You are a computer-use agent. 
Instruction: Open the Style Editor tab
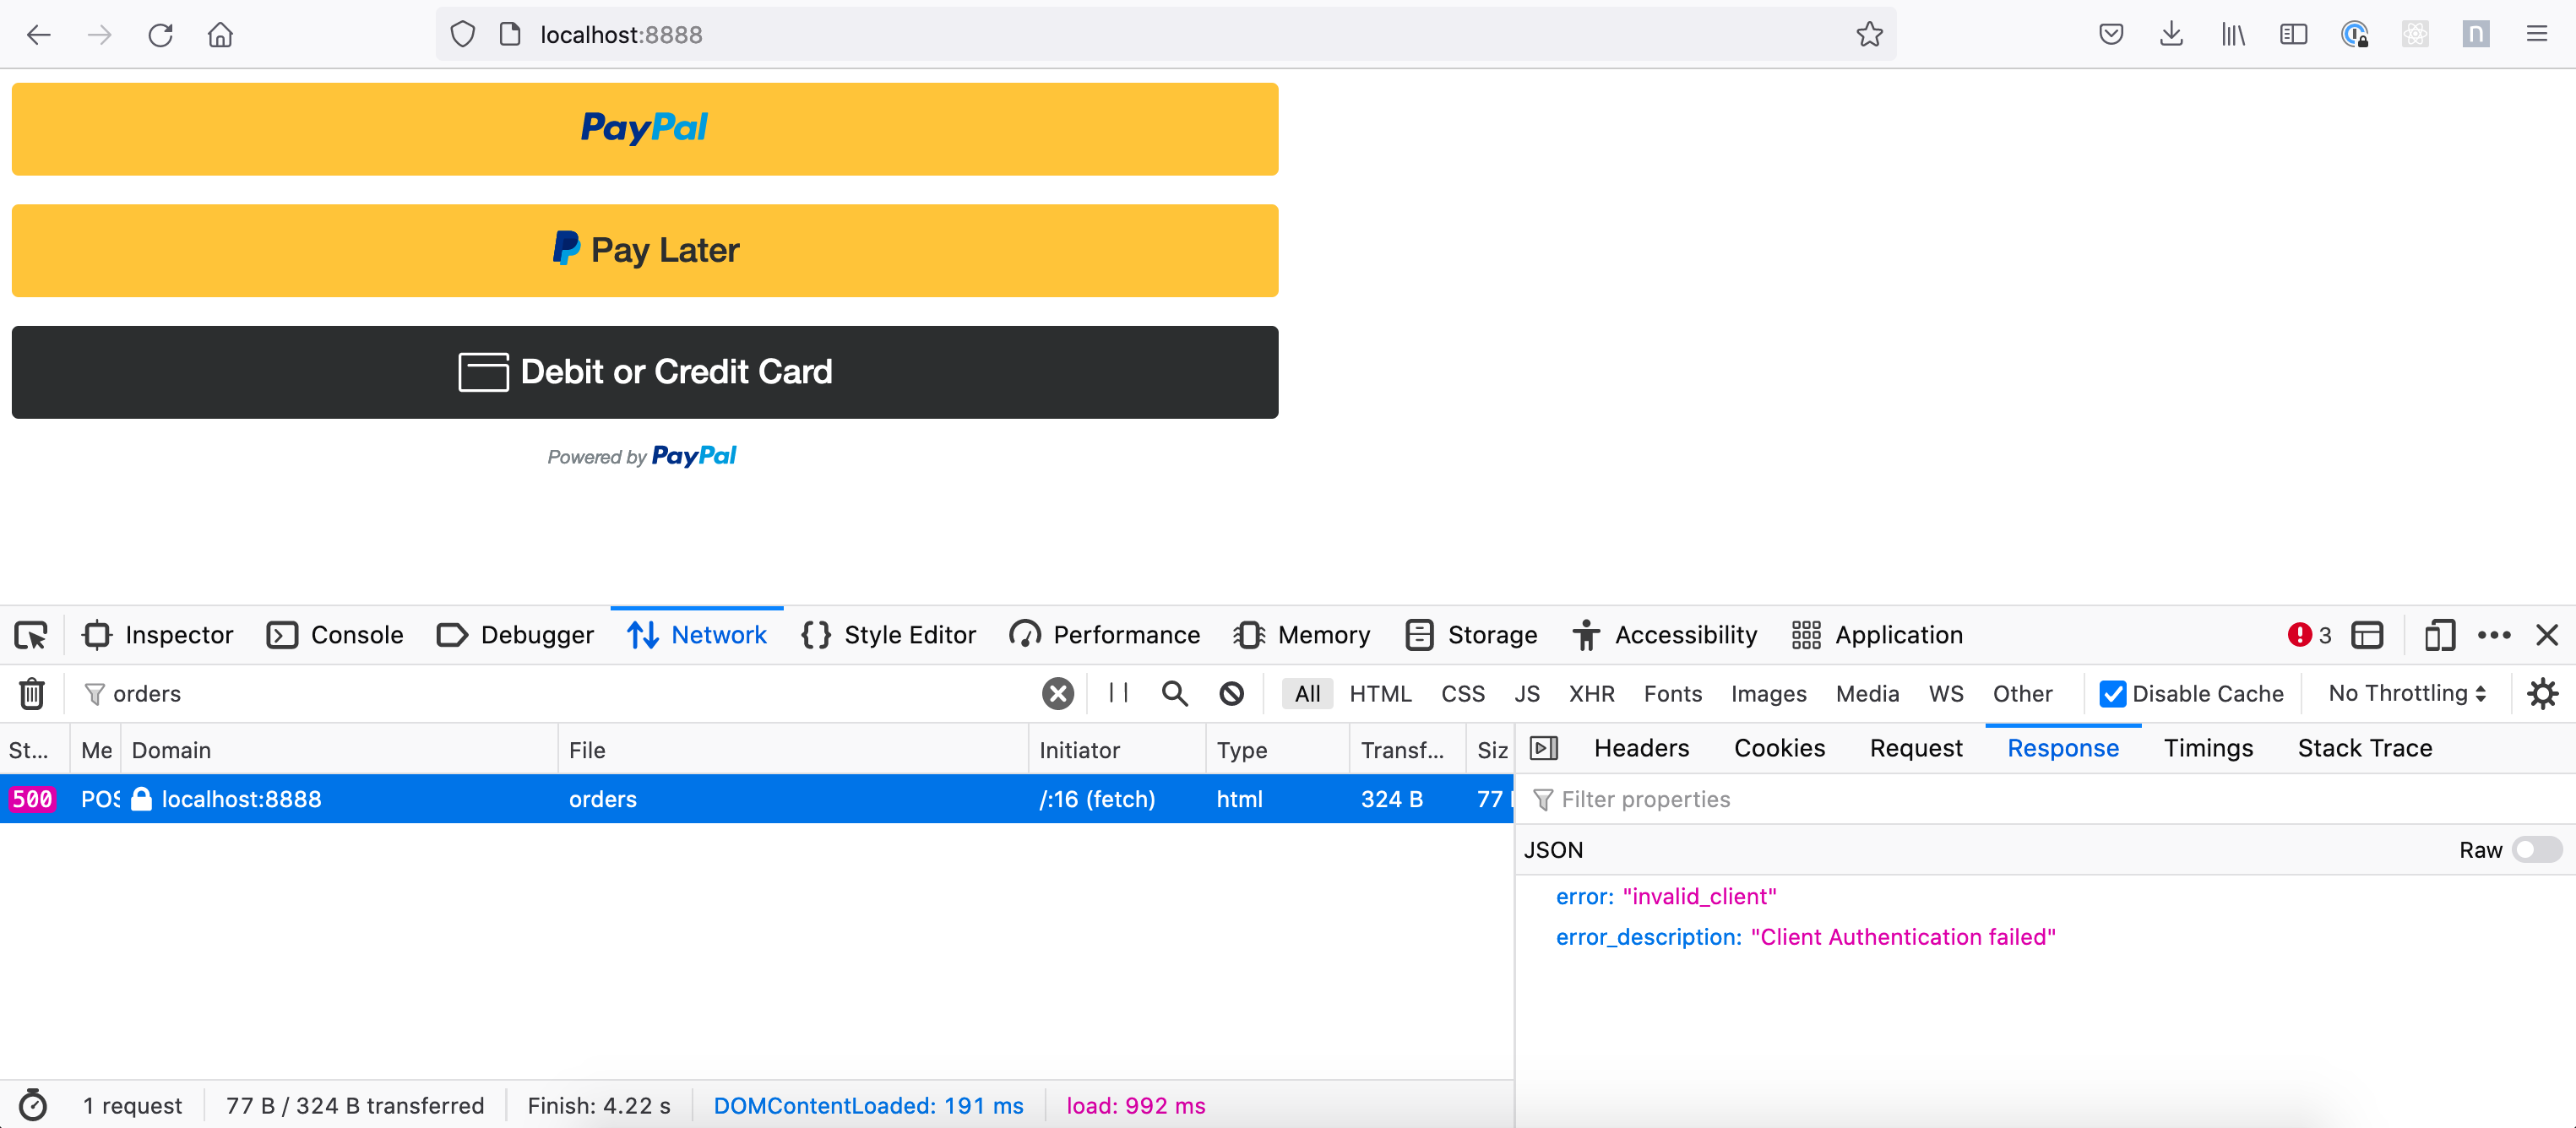[889, 635]
